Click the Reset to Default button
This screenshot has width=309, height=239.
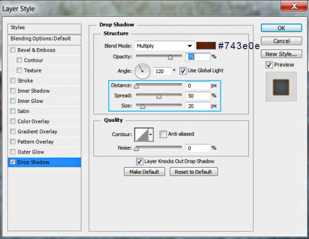coord(194,172)
